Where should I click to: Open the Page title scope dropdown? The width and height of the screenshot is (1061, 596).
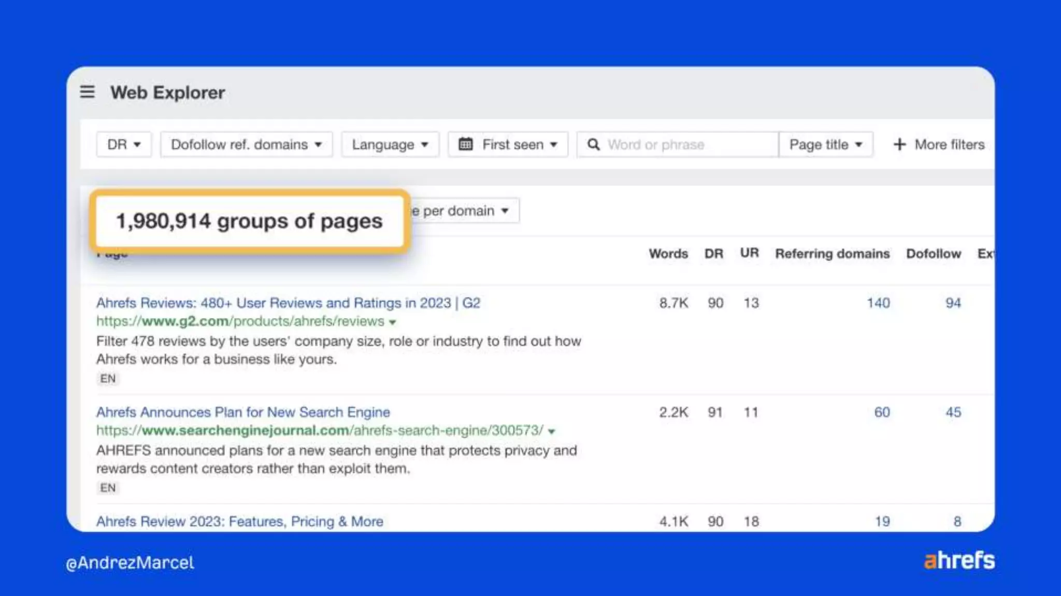tap(826, 144)
